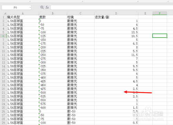Screen dimensions: 173x125
Task: Click cell with value -50 in row 3
Action: (53, 25)
